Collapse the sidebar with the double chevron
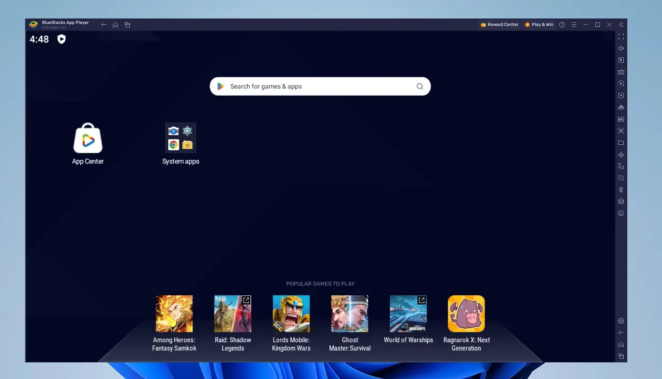 click(621, 24)
